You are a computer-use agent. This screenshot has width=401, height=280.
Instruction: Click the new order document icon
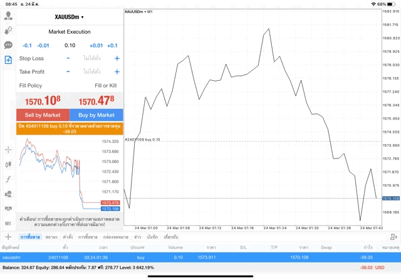click(x=8, y=60)
